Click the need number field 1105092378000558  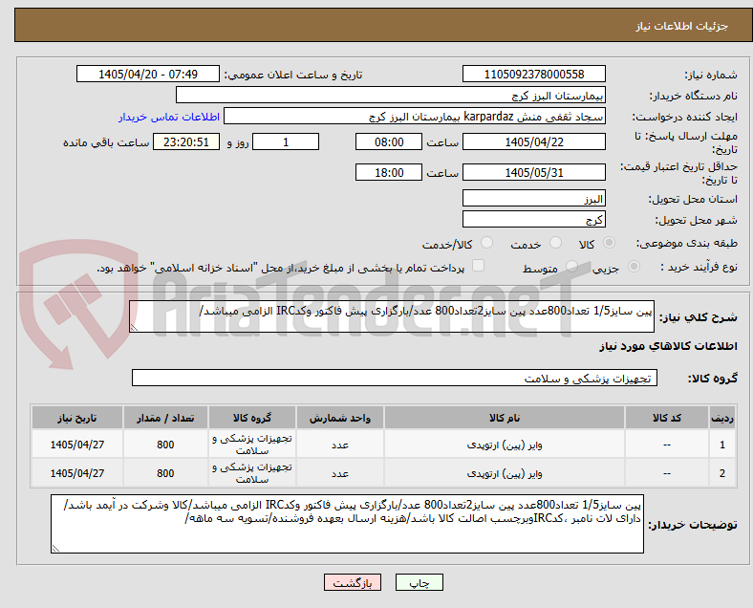click(x=534, y=75)
